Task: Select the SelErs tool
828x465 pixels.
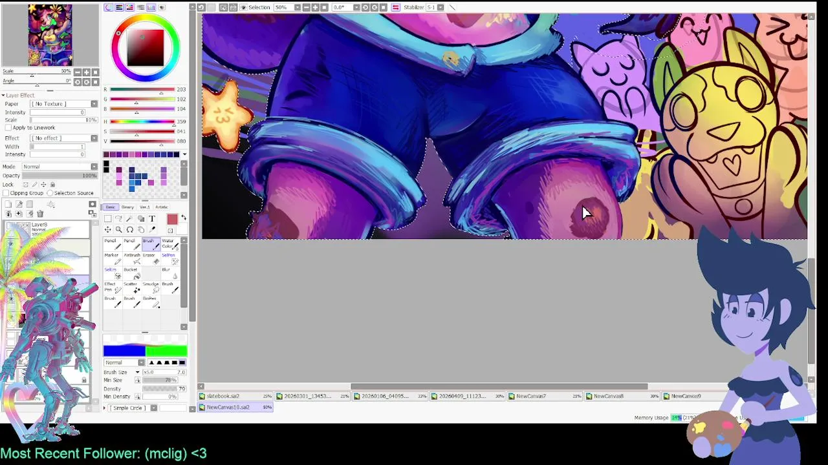Action: click(x=113, y=274)
